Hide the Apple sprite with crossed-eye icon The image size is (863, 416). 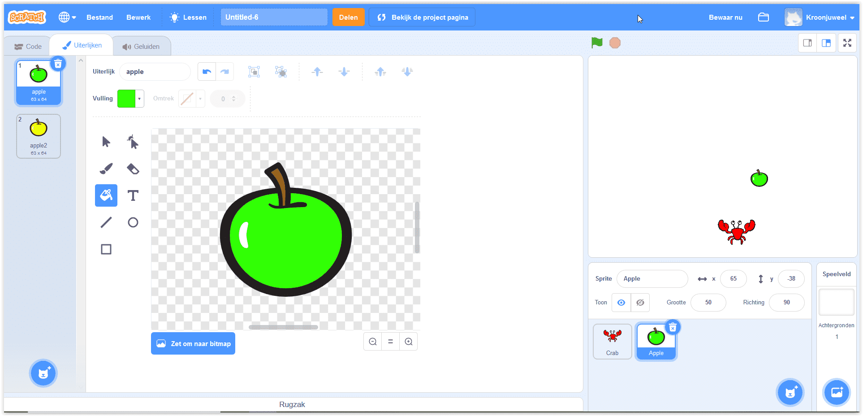click(x=640, y=303)
